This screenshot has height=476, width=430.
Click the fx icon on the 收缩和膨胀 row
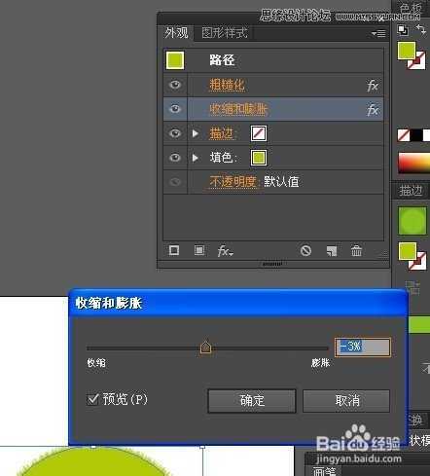373,110
